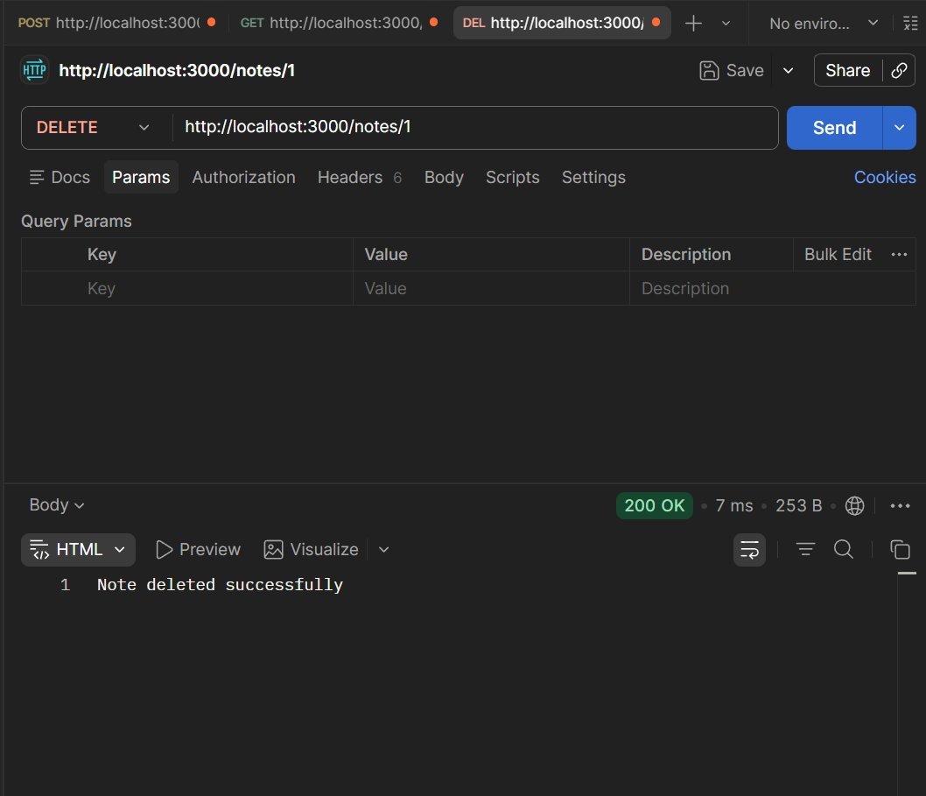The width and height of the screenshot is (926, 796).
Task: Click the 200 OK status badge
Action: click(655, 506)
